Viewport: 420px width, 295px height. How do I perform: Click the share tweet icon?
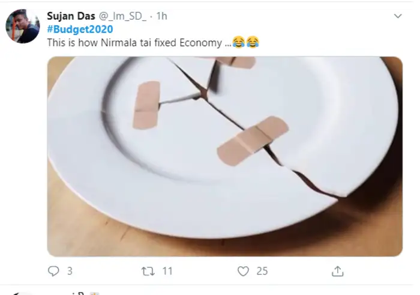point(337,271)
